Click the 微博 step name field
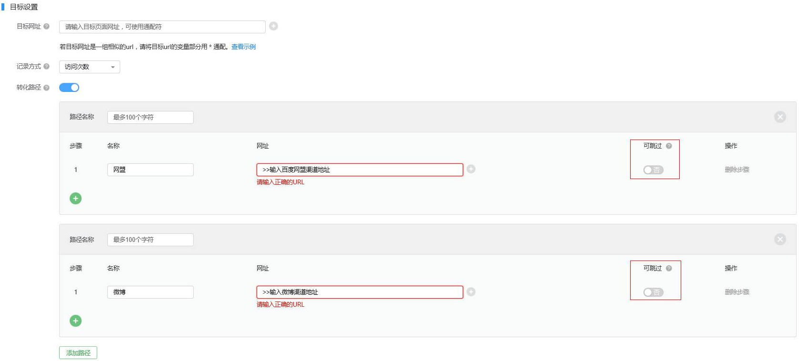 tap(150, 292)
